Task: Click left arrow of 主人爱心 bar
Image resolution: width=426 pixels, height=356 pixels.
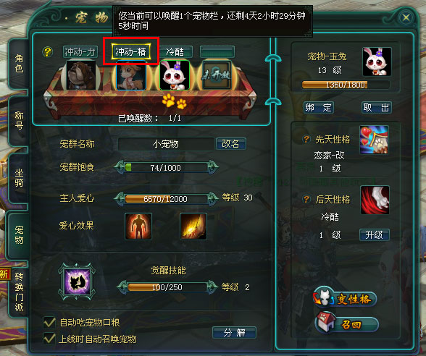Action: [x=120, y=198]
